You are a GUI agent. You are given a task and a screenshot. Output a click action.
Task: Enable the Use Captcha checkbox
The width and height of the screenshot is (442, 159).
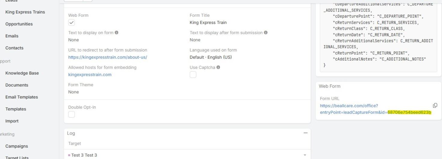tap(193, 75)
